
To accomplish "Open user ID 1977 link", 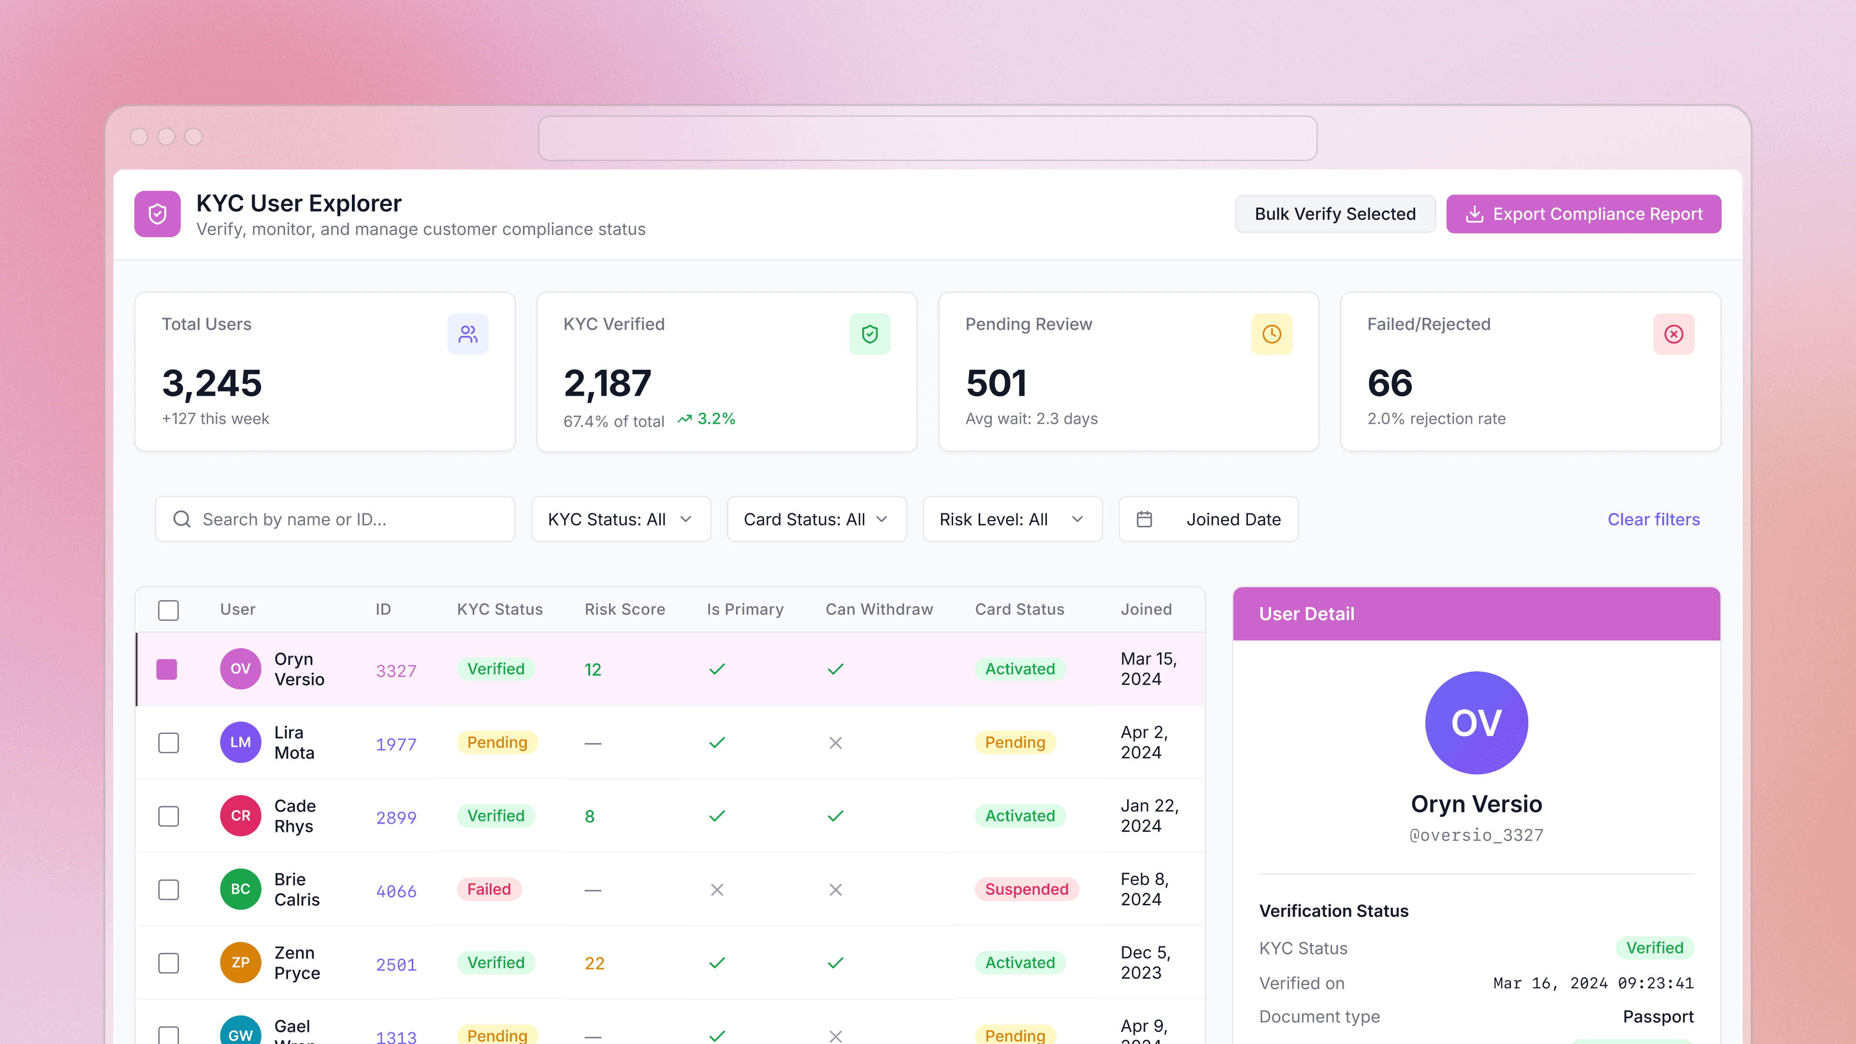I will [x=396, y=744].
